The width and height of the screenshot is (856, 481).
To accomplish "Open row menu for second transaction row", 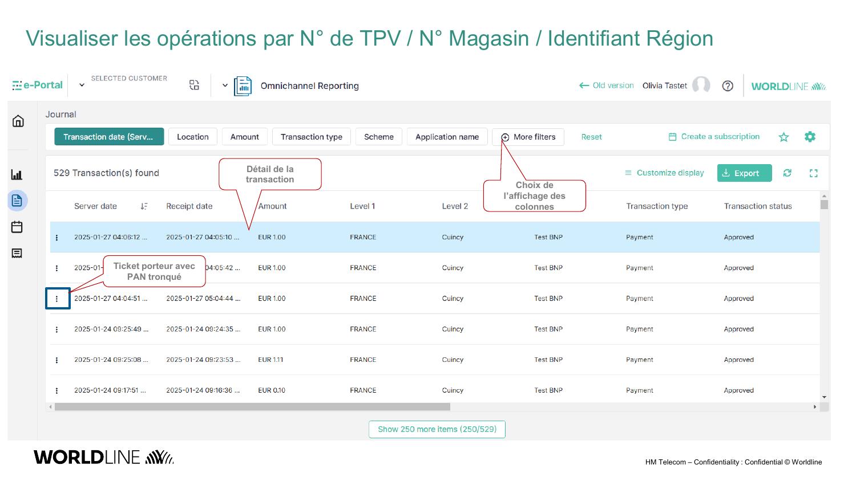I will coord(56,268).
